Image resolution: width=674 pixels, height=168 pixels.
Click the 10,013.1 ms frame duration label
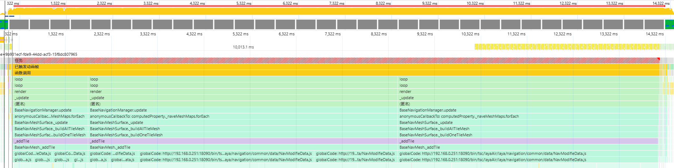(x=243, y=47)
